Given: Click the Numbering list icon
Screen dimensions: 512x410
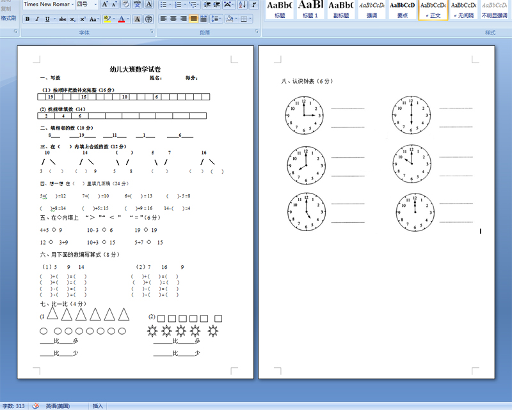Looking at the screenshot, I should 178,4.
